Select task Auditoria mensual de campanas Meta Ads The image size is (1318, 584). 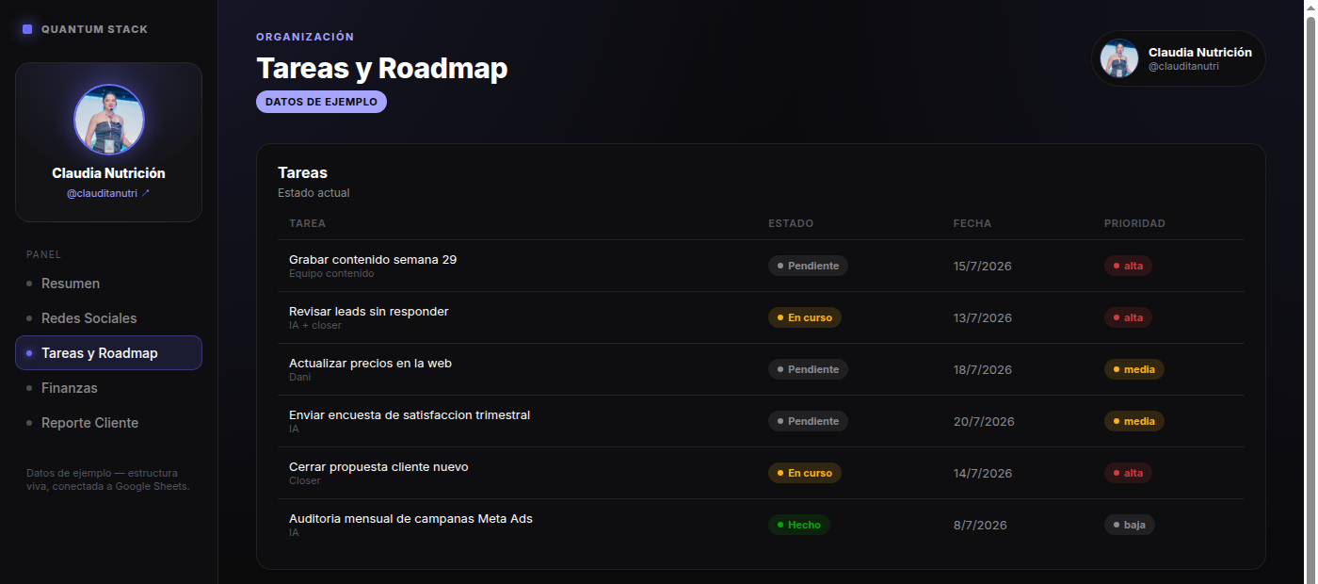tap(410, 518)
